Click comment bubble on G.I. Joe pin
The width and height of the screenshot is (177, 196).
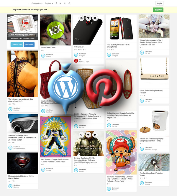tap(95, 135)
